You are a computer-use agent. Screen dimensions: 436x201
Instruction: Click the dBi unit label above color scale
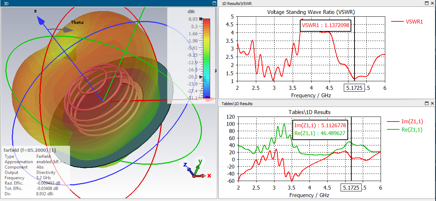coord(191,12)
